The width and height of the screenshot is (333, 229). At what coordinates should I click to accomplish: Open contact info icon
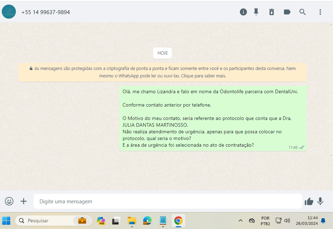pos(243,12)
